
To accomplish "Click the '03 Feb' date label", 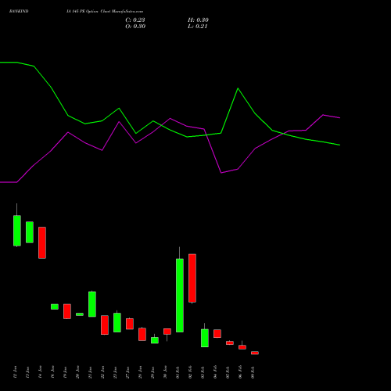I will 203,372.
